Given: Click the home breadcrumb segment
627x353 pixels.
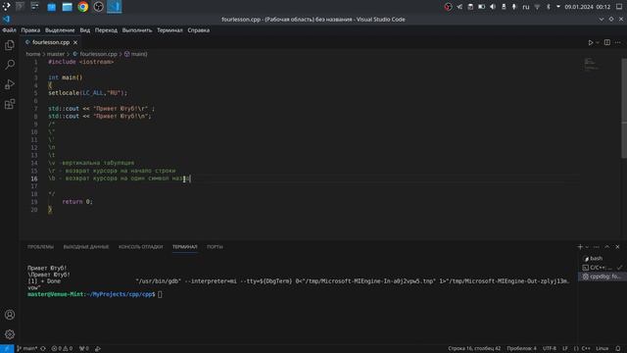Looking at the screenshot, I should coord(33,54).
